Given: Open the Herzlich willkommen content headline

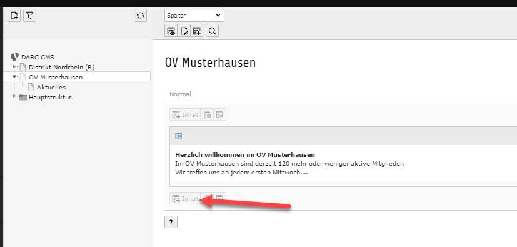Looking at the screenshot, I should [x=245, y=154].
